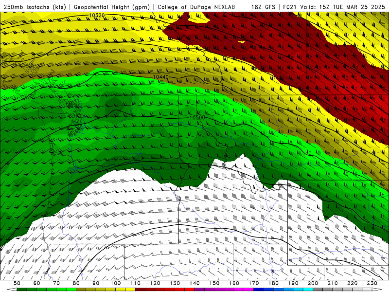Click the 230 value on the color scale

[372, 283]
